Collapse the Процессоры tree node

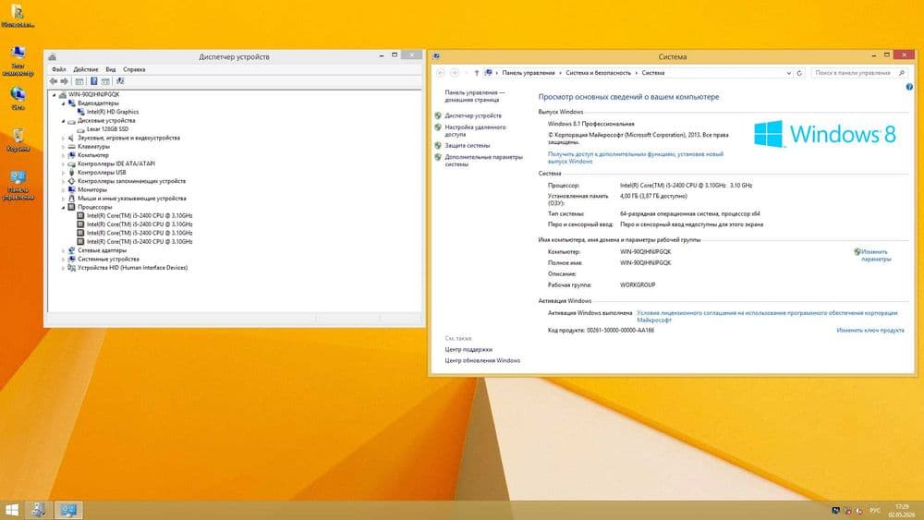tap(63, 207)
